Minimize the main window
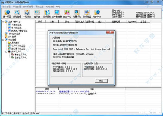163x116 pixels. (147, 2)
